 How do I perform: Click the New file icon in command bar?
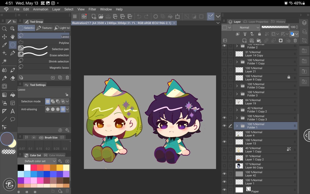coord(94,17)
